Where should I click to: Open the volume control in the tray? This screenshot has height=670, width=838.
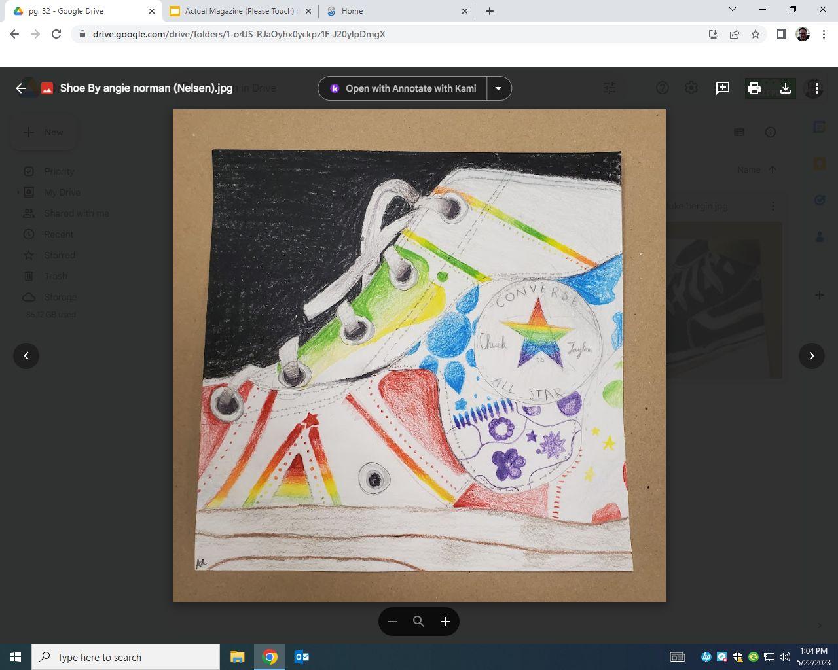(x=785, y=657)
